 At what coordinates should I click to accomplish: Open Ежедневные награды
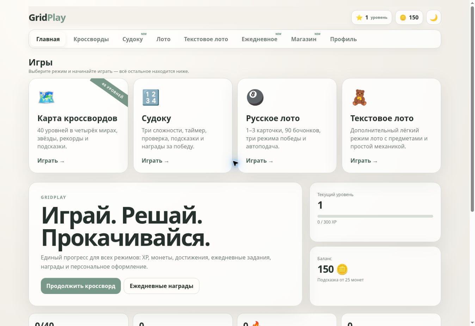[161, 286]
